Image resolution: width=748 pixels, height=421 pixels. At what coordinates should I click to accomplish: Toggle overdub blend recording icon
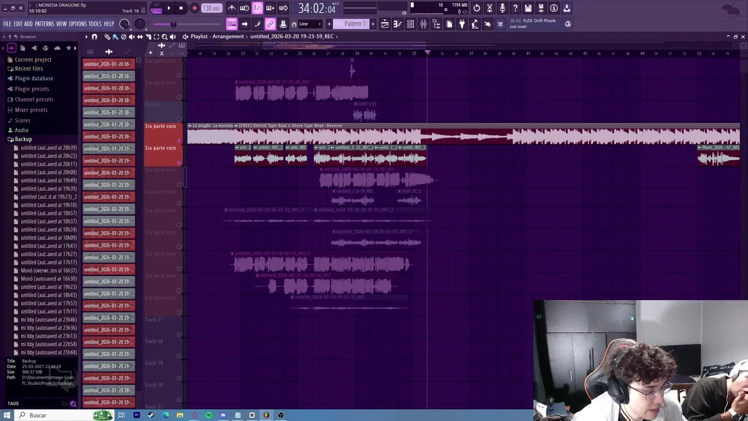click(x=270, y=8)
